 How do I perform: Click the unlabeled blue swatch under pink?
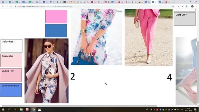56,30
